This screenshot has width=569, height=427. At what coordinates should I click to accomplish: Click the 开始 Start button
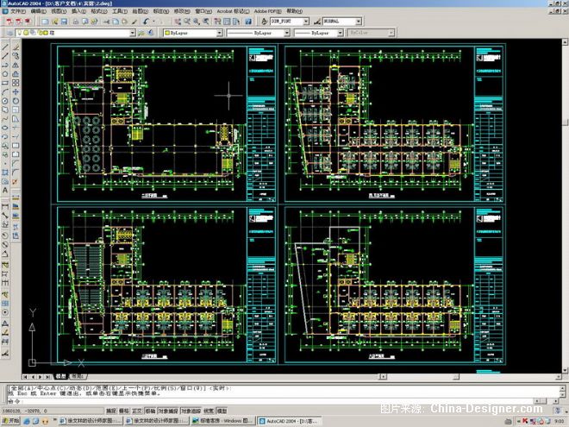(x=11, y=421)
